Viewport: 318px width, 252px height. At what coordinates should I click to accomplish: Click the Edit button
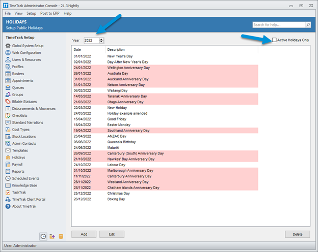pos(112,234)
